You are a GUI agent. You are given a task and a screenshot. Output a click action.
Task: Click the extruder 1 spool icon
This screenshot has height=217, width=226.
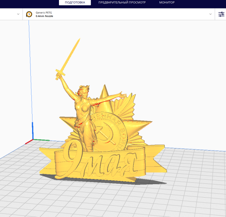coord(29,14)
